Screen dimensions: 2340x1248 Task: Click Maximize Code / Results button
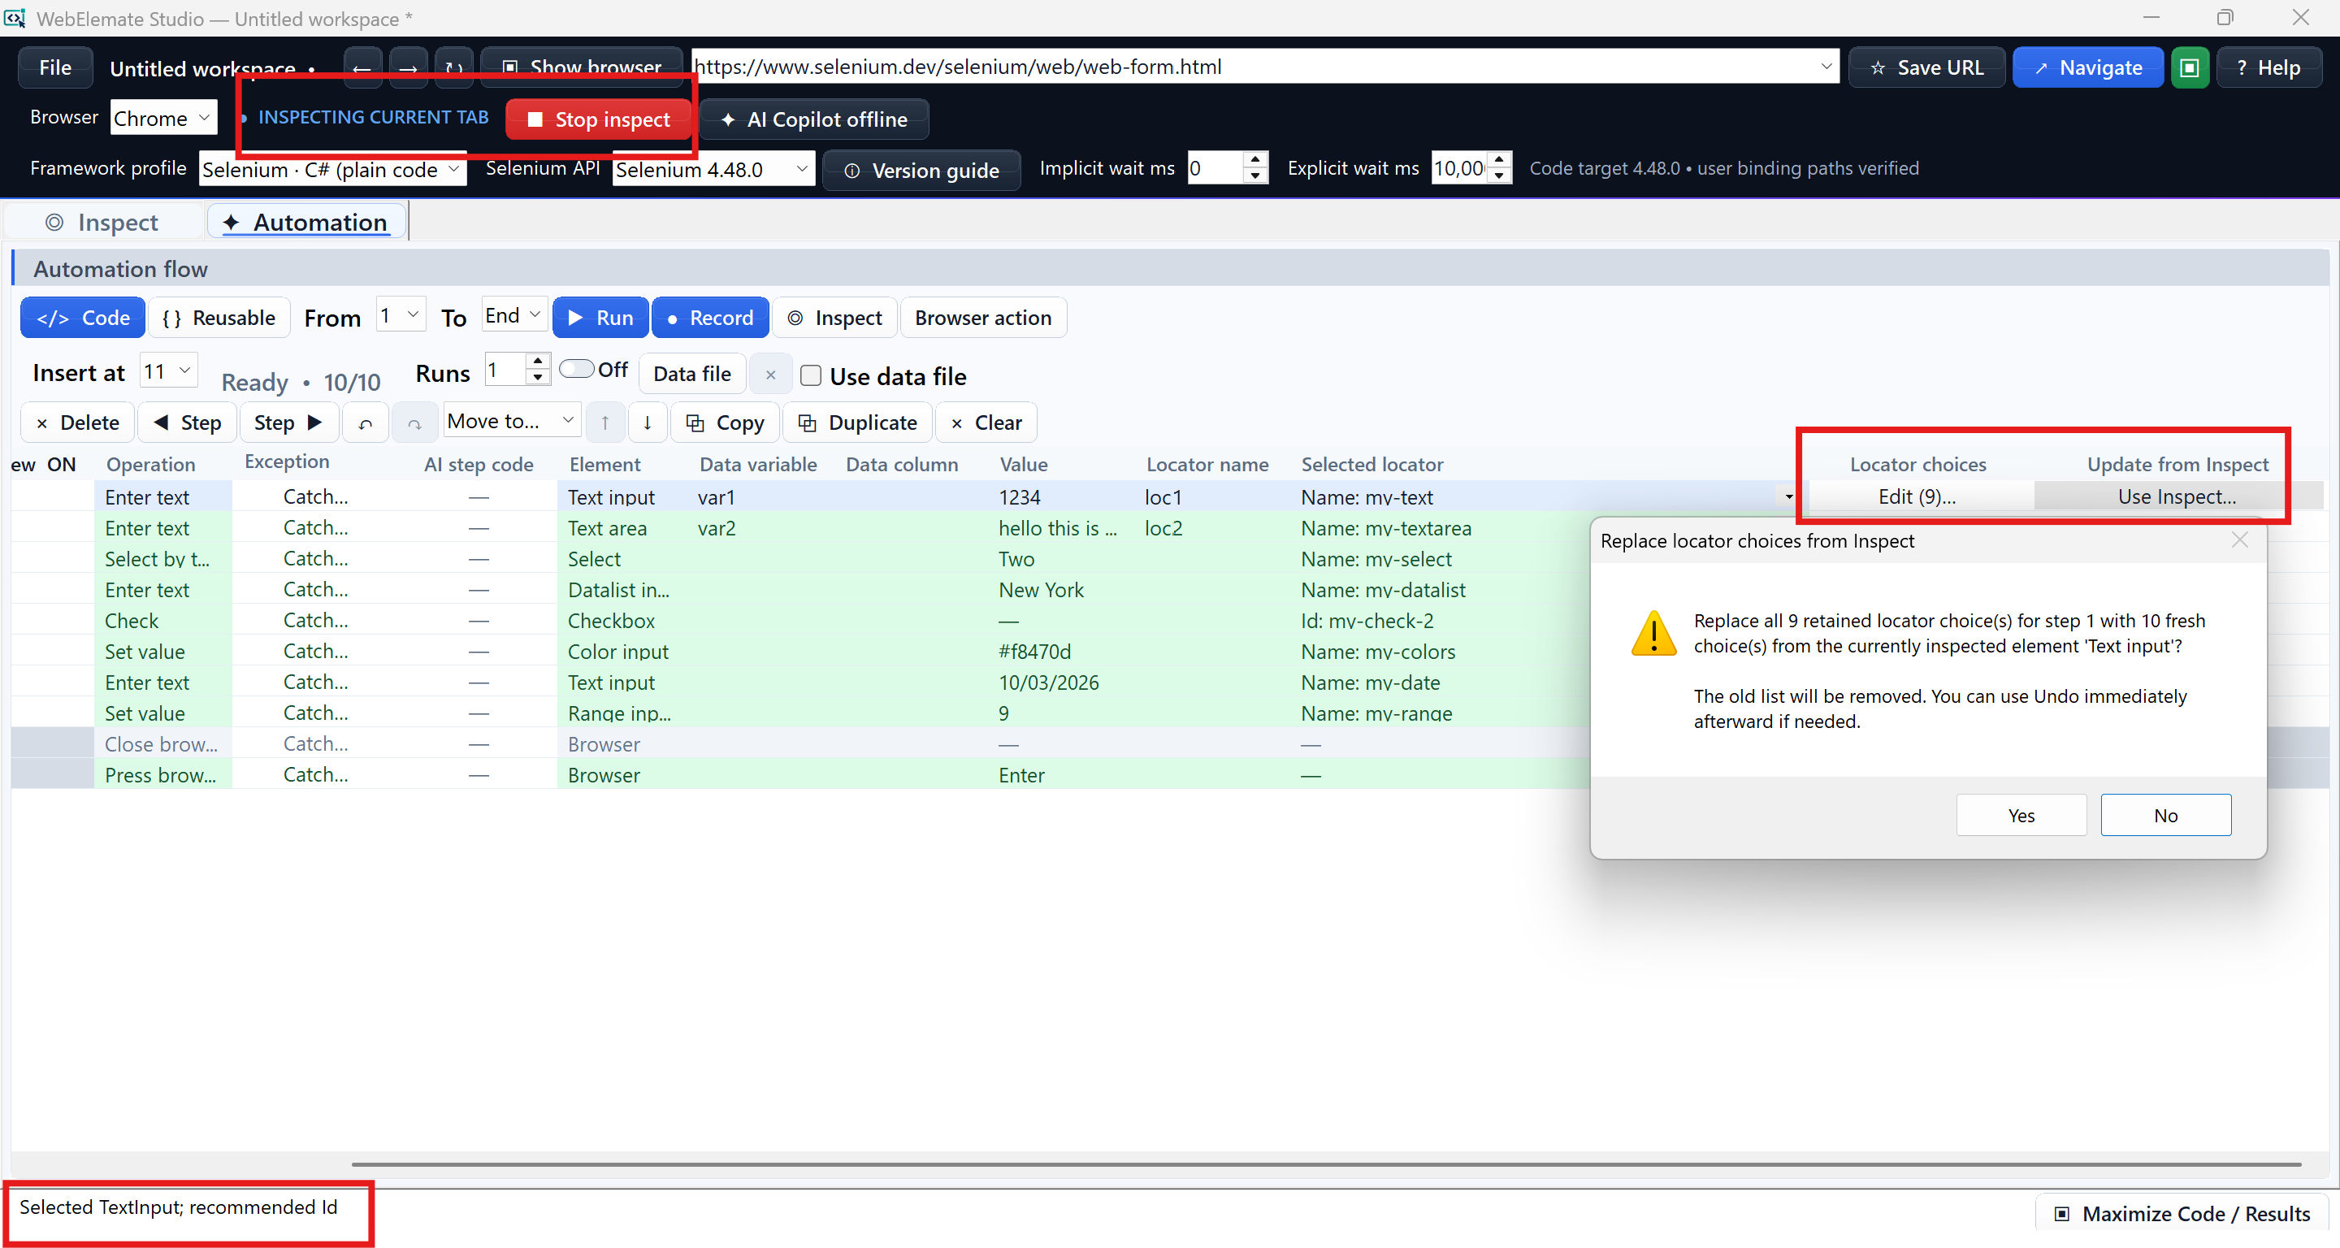click(x=2181, y=1214)
